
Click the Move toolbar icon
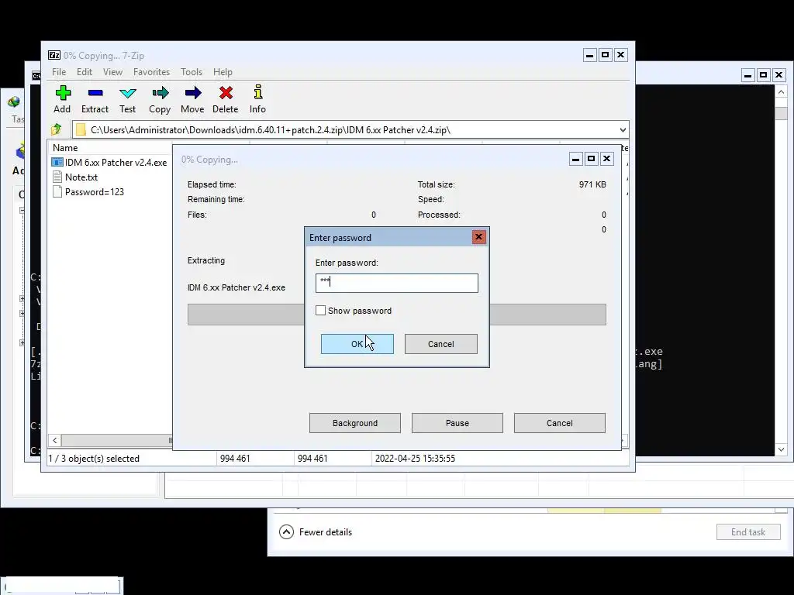coord(193,93)
